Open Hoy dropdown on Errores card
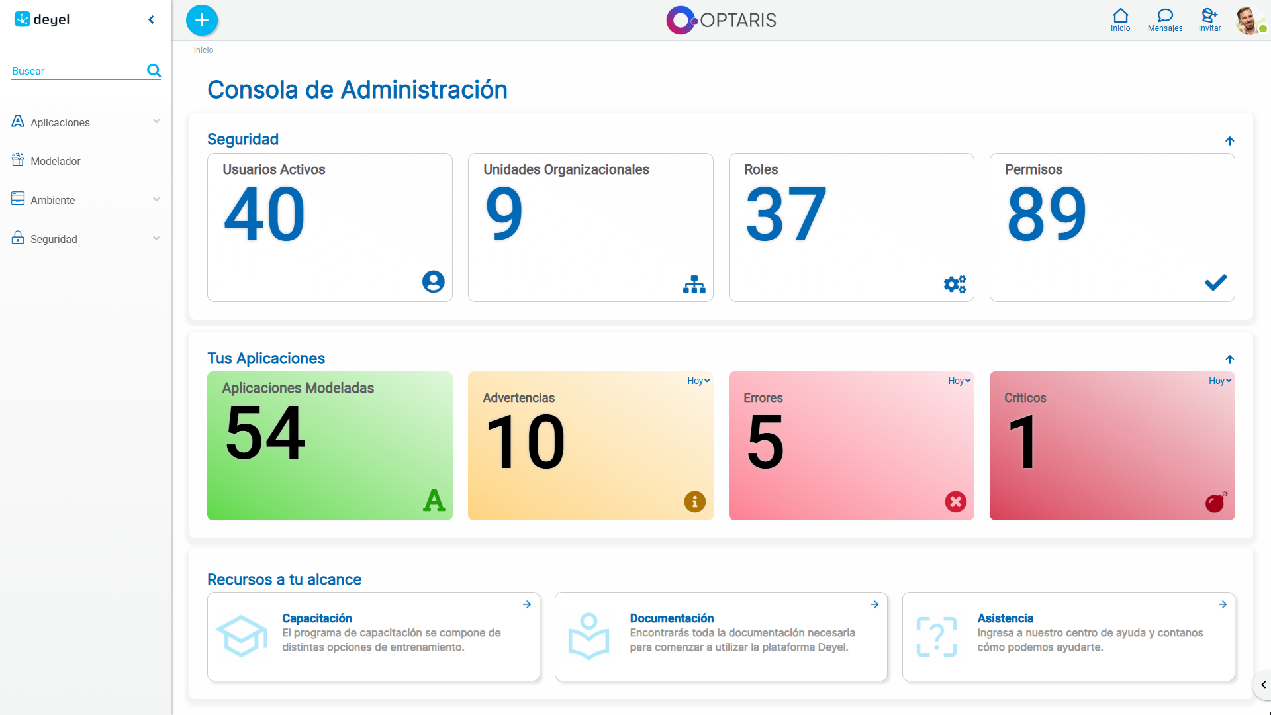Image resolution: width=1271 pixels, height=715 pixels. coord(959,381)
